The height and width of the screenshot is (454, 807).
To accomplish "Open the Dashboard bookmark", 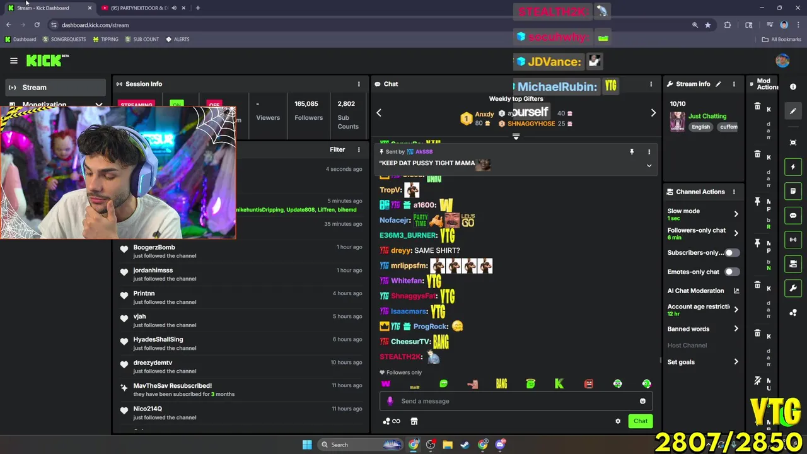I will pyautogui.click(x=20, y=39).
